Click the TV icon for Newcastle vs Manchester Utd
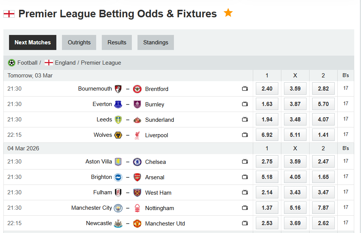The width and height of the screenshot is (361, 233). point(245,223)
